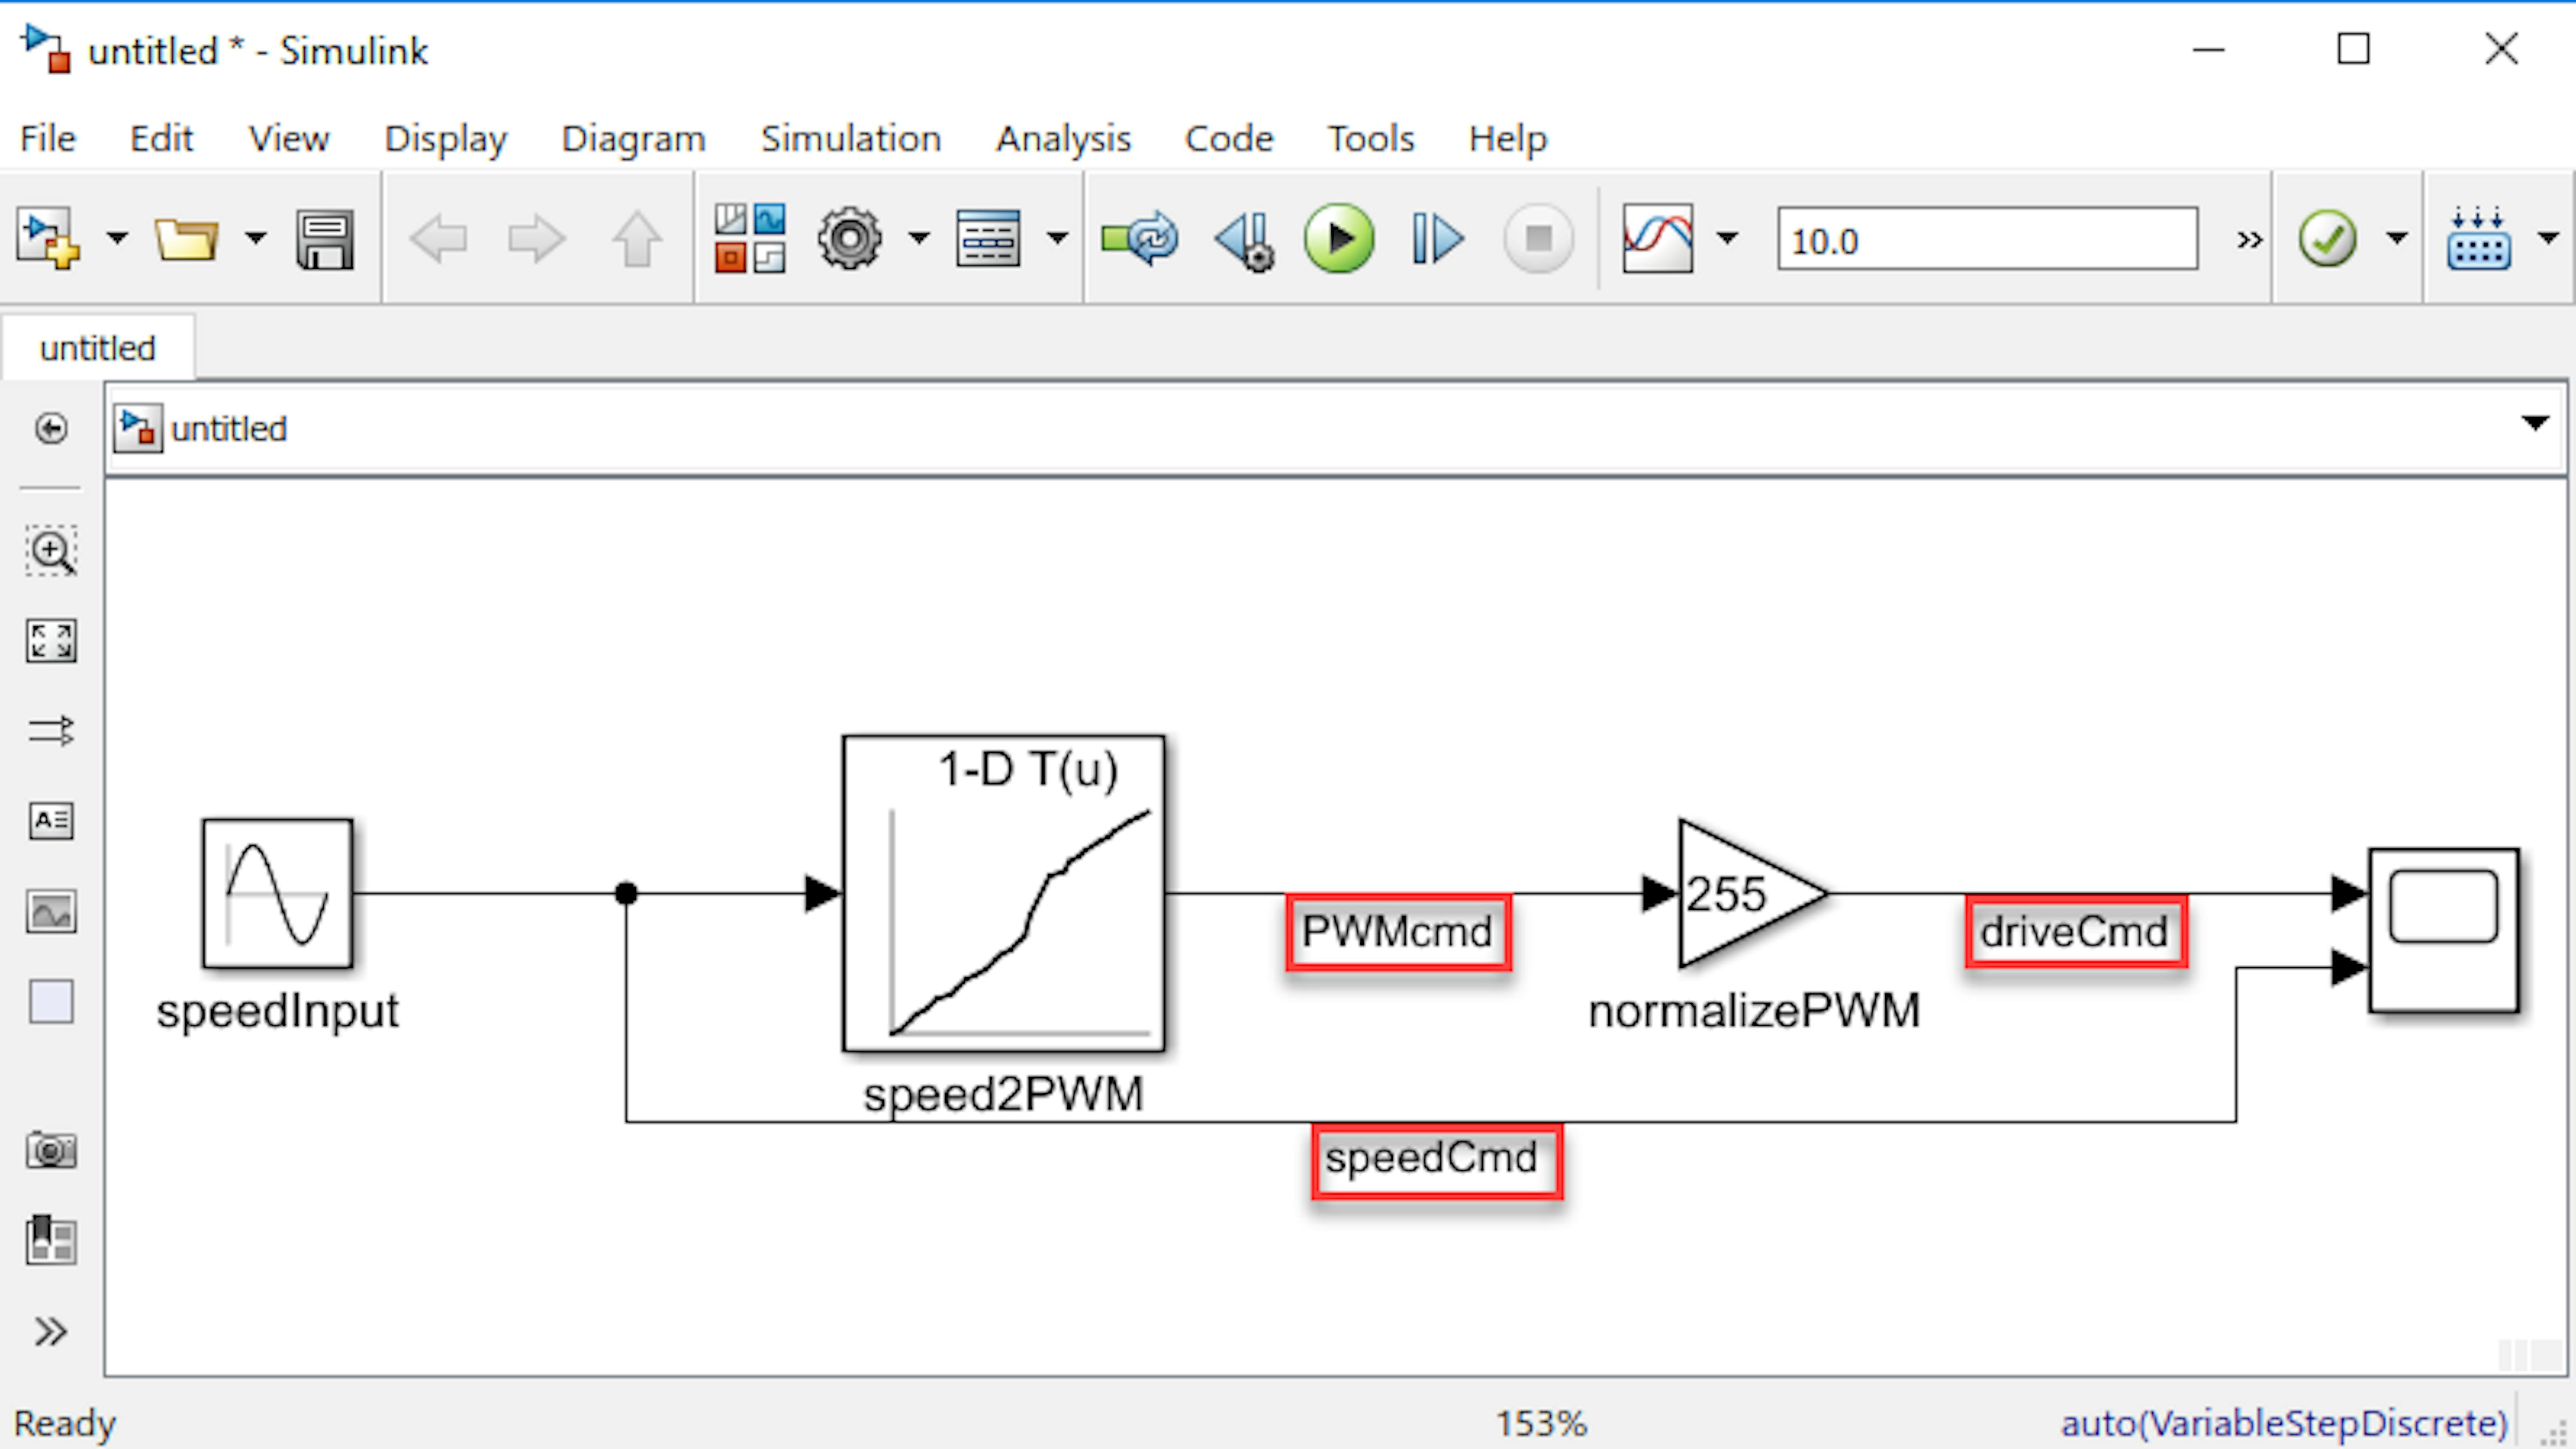Select the untitled model tab
Viewport: 2576px width, 1449px height.
pyautogui.click(x=98, y=348)
